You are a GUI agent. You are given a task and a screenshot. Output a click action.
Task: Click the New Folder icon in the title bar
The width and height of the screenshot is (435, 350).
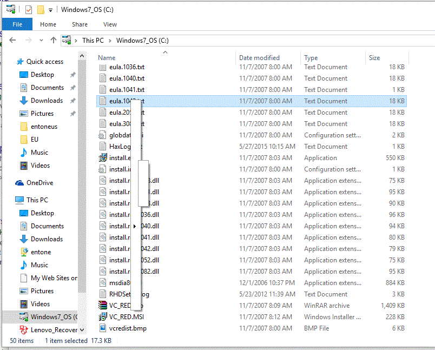coord(41,10)
